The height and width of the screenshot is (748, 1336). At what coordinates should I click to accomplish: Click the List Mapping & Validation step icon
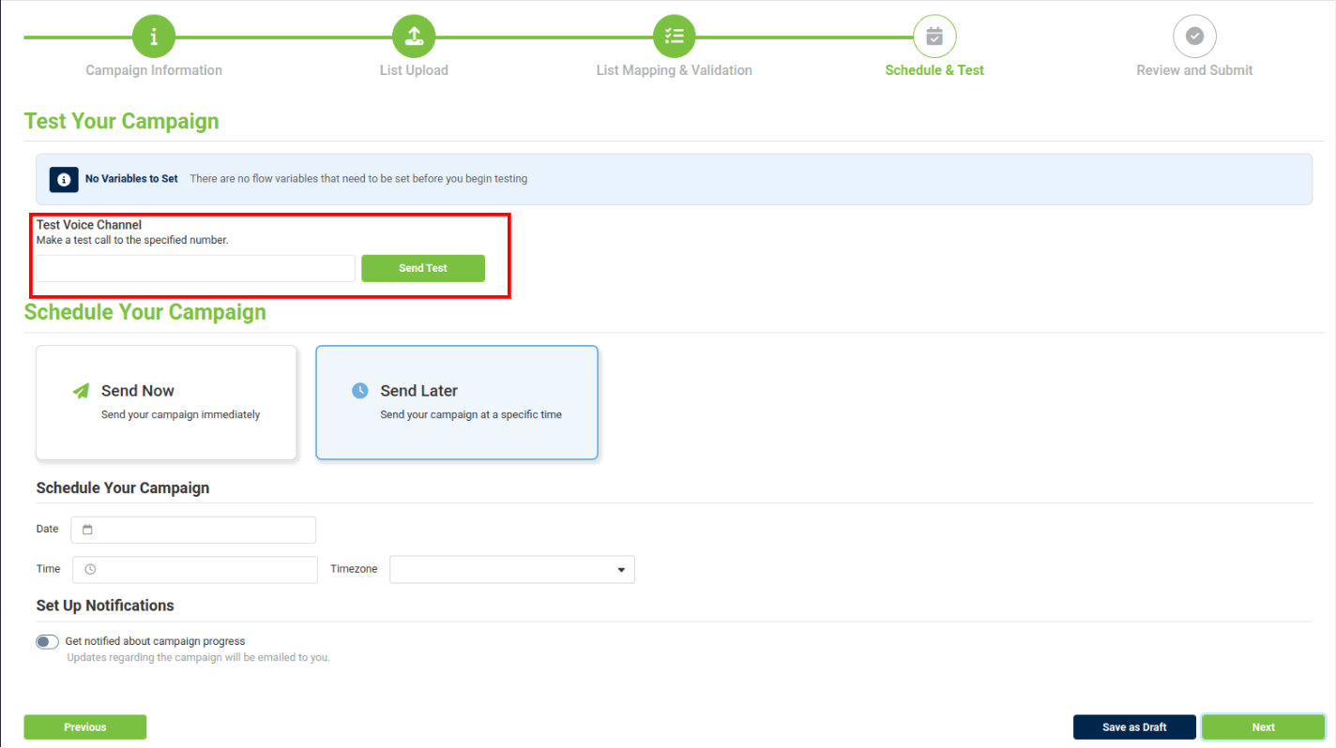674,37
